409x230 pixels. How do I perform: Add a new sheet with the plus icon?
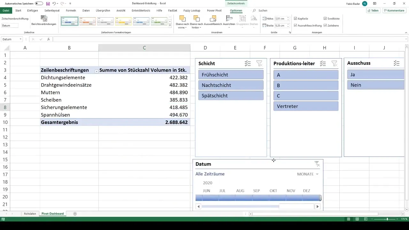point(75,214)
